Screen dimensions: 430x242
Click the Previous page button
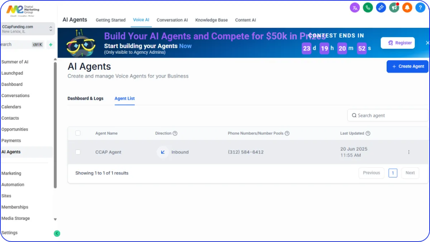coord(371,173)
